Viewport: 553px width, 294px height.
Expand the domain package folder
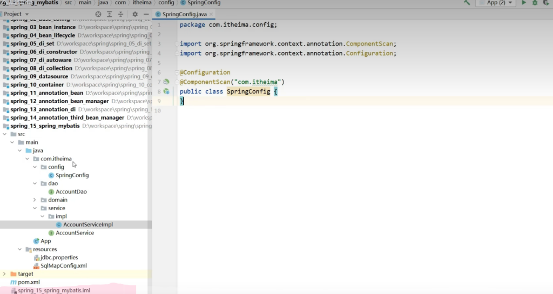click(36, 200)
